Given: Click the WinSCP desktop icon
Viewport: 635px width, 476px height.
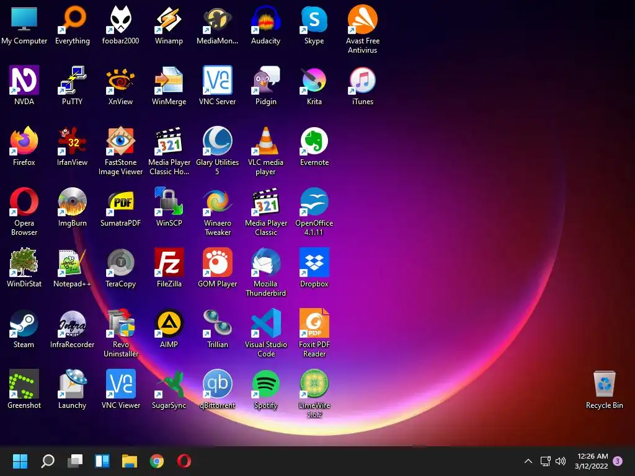Looking at the screenshot, I should pyautogui.click(x=169, y=201).
